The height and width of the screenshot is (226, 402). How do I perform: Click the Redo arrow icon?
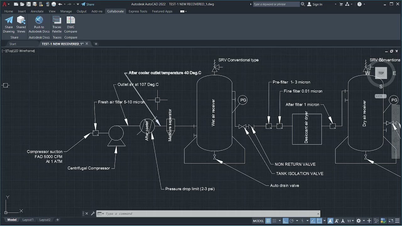pos(69,4)
